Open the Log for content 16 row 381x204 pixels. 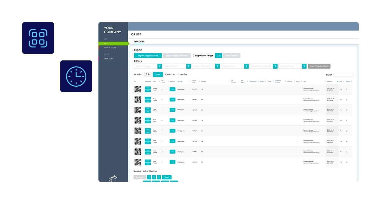(172, 120)
